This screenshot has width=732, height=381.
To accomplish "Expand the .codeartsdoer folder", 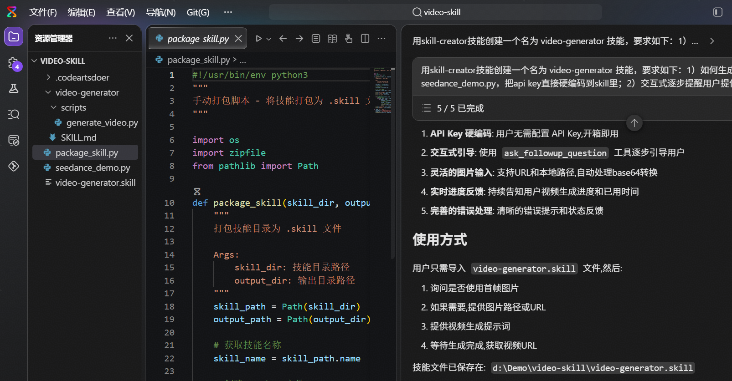I will click(x=48, y=77).
